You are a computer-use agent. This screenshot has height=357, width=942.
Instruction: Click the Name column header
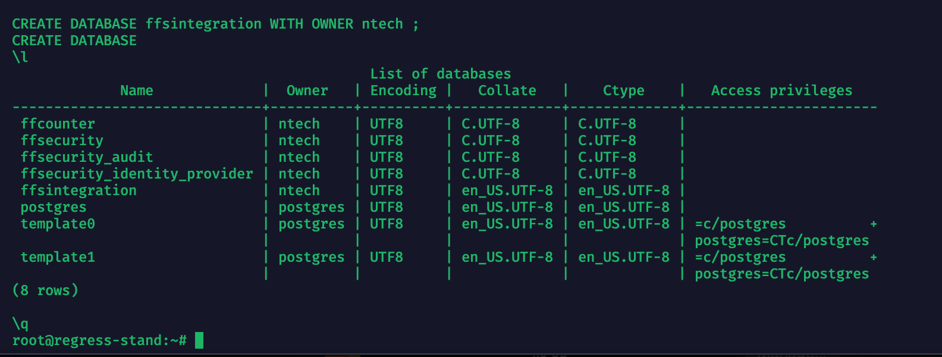click(137, 90)
